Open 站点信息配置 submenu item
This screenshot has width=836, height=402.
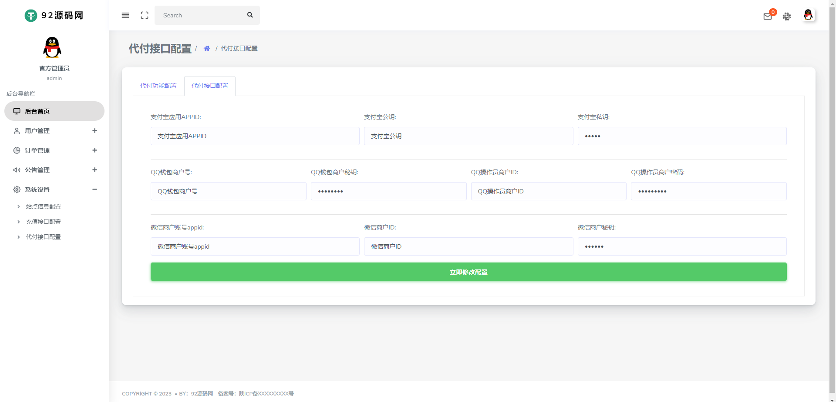tap(43, 206)
